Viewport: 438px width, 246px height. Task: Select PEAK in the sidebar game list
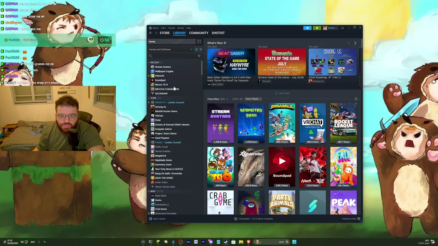(158, 120)
